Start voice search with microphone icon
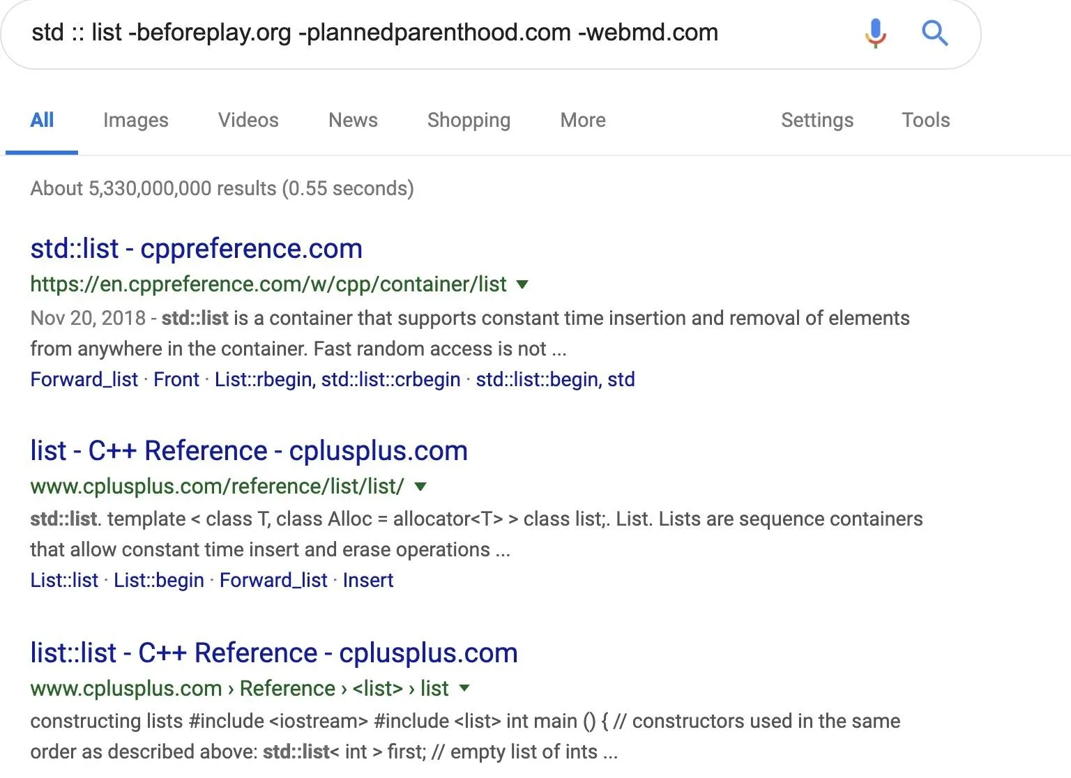1071x778 pixels. pos(876,33)
